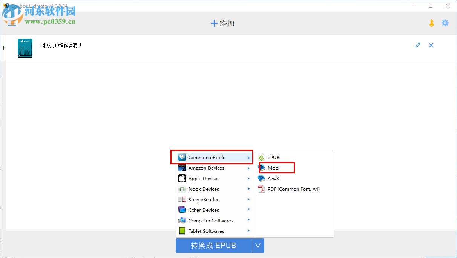Click the pencil edit icon for 财务用户操作说明书
The height and width of the screenshot is (258, 457).
click(x=417, y=45)
